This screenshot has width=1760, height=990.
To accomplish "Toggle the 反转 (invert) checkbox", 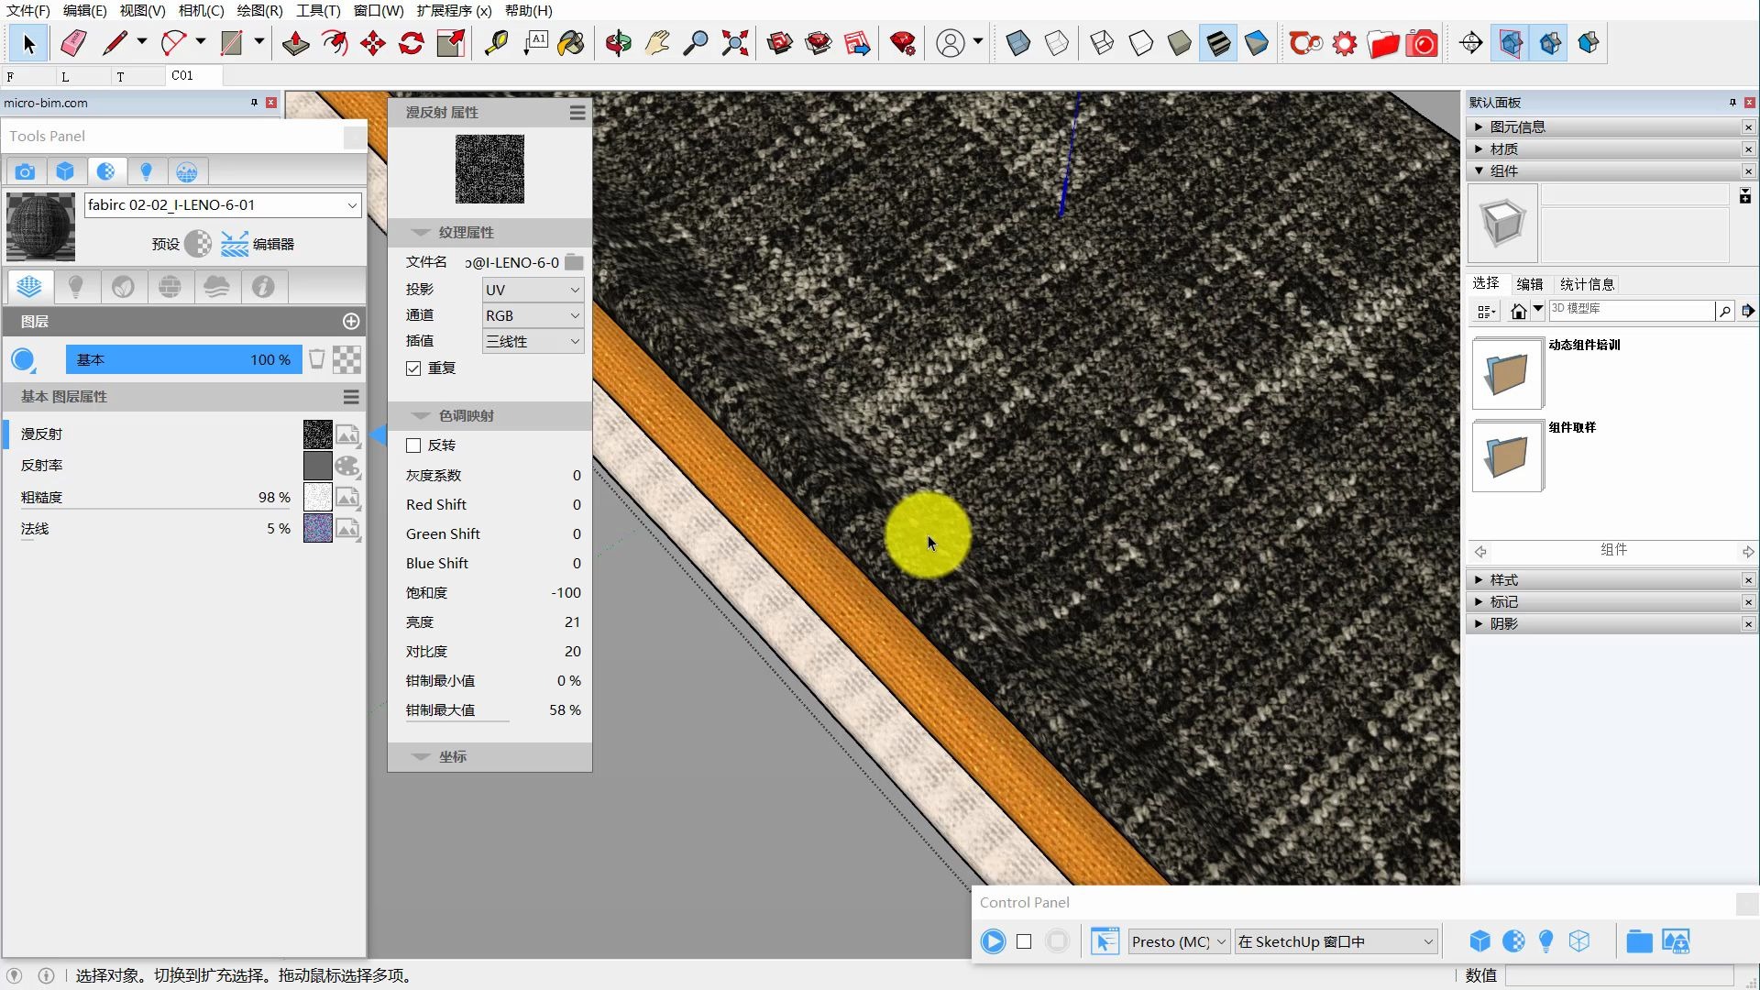I will click(x=413, y=444).
